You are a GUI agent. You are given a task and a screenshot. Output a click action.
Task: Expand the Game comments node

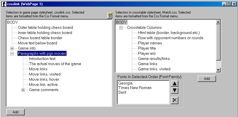pyautogui.click(x=23, y=90)
